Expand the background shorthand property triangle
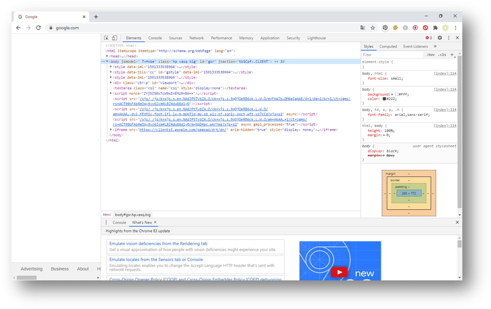 pos(392,94)
